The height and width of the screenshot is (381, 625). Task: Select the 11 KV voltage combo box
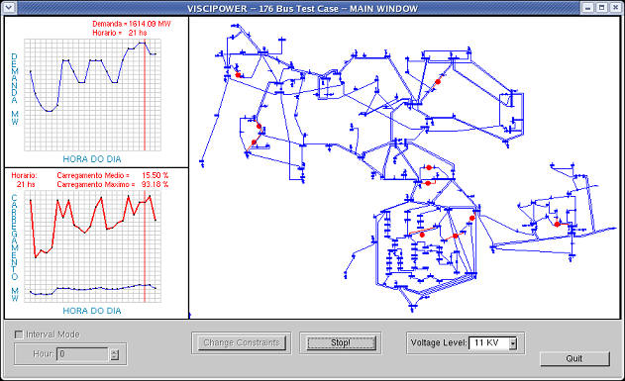[x=493, y=343]
